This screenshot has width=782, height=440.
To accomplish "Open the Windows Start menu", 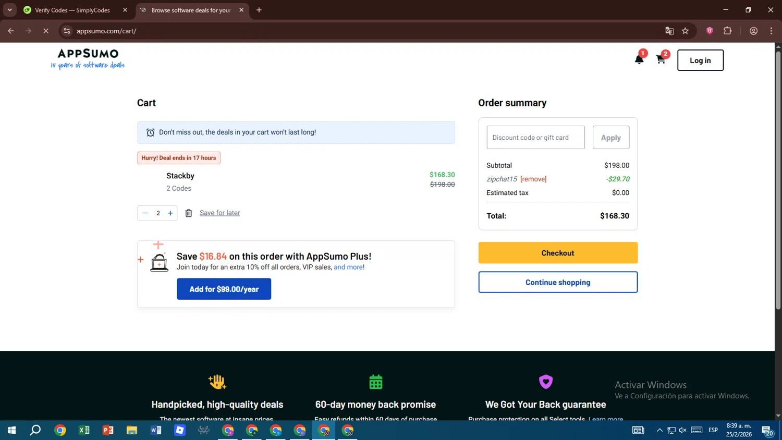I will pos(11,430).
